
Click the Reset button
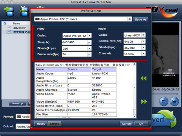[x=41, y=124]
